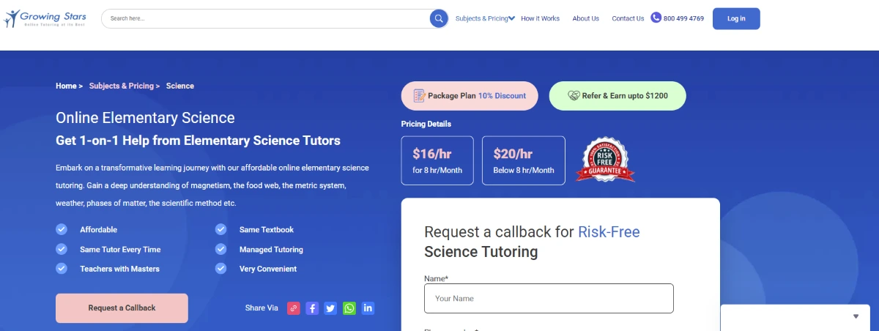879x331 pixels.
Task: Click the Growing Stars logo
Action: point(45,18)
